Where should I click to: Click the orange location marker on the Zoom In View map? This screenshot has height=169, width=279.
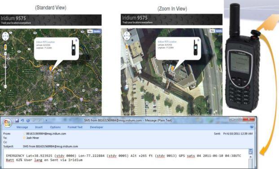tap(172, 68)
